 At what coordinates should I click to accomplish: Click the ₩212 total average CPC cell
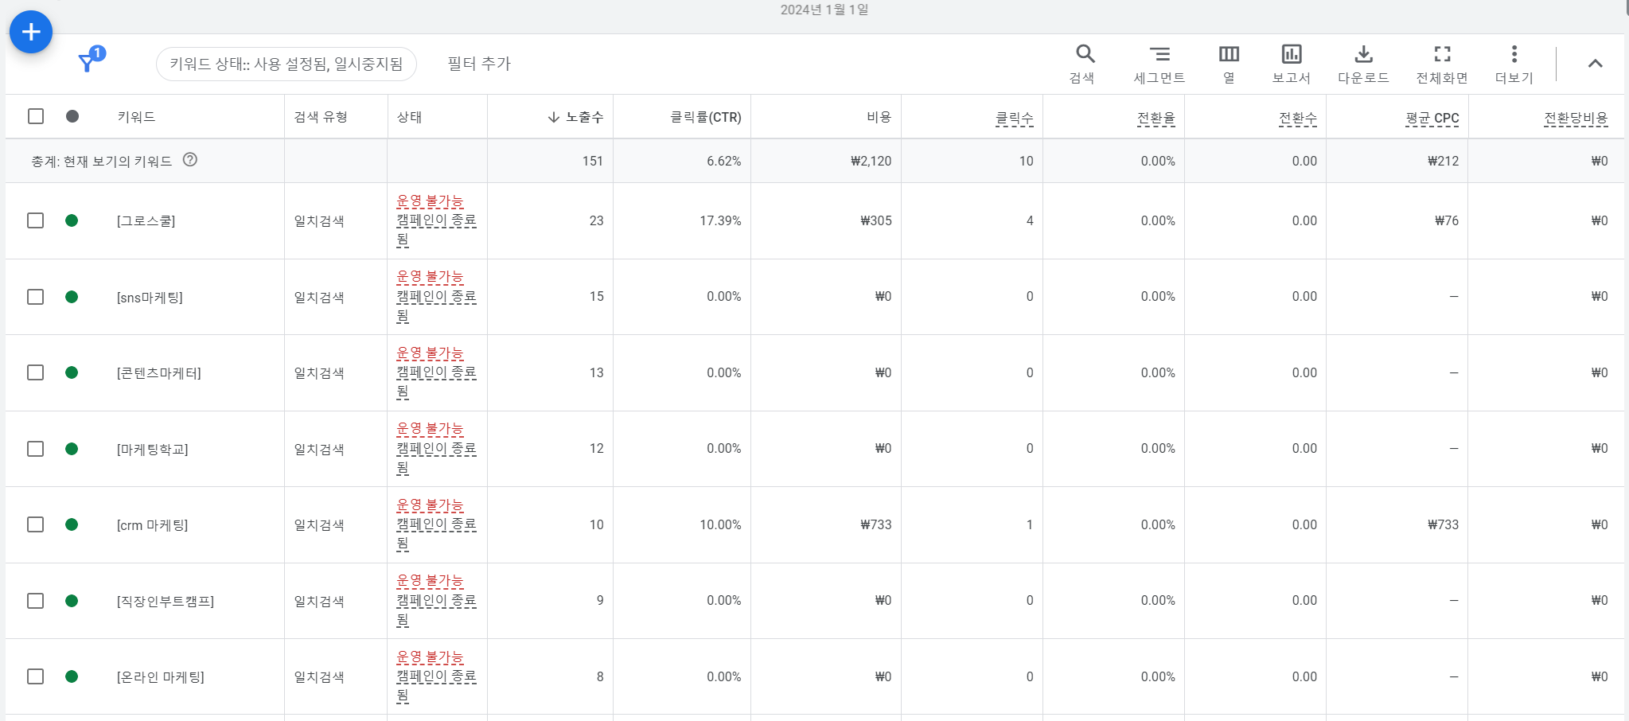pyautogui.click(x=1444, y=161)
